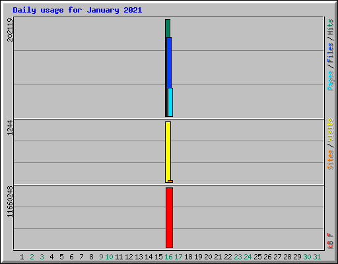This screenshot has width=338, height=264.
Task: Click day 18 on the x-axis
Action: click(x=188, y=257)
